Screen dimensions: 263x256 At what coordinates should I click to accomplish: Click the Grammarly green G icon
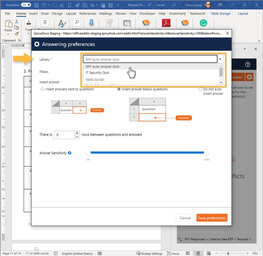tap(203, 23)
